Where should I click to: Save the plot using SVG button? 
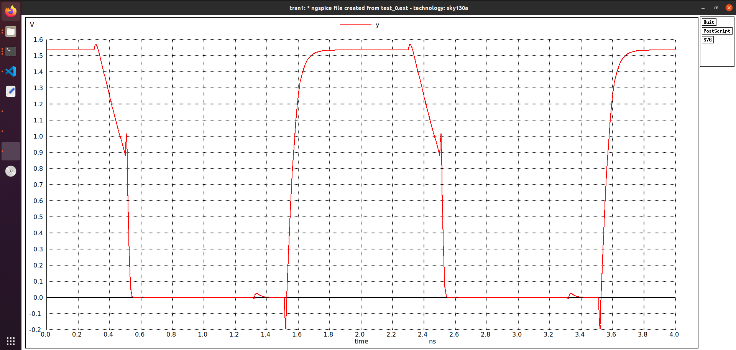coord(708,40)
